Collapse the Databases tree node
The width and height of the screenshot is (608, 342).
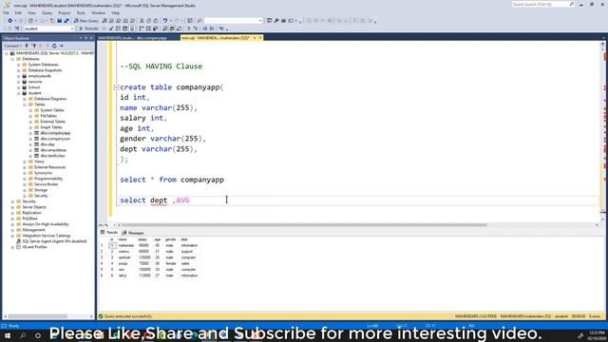click(12, 59)
